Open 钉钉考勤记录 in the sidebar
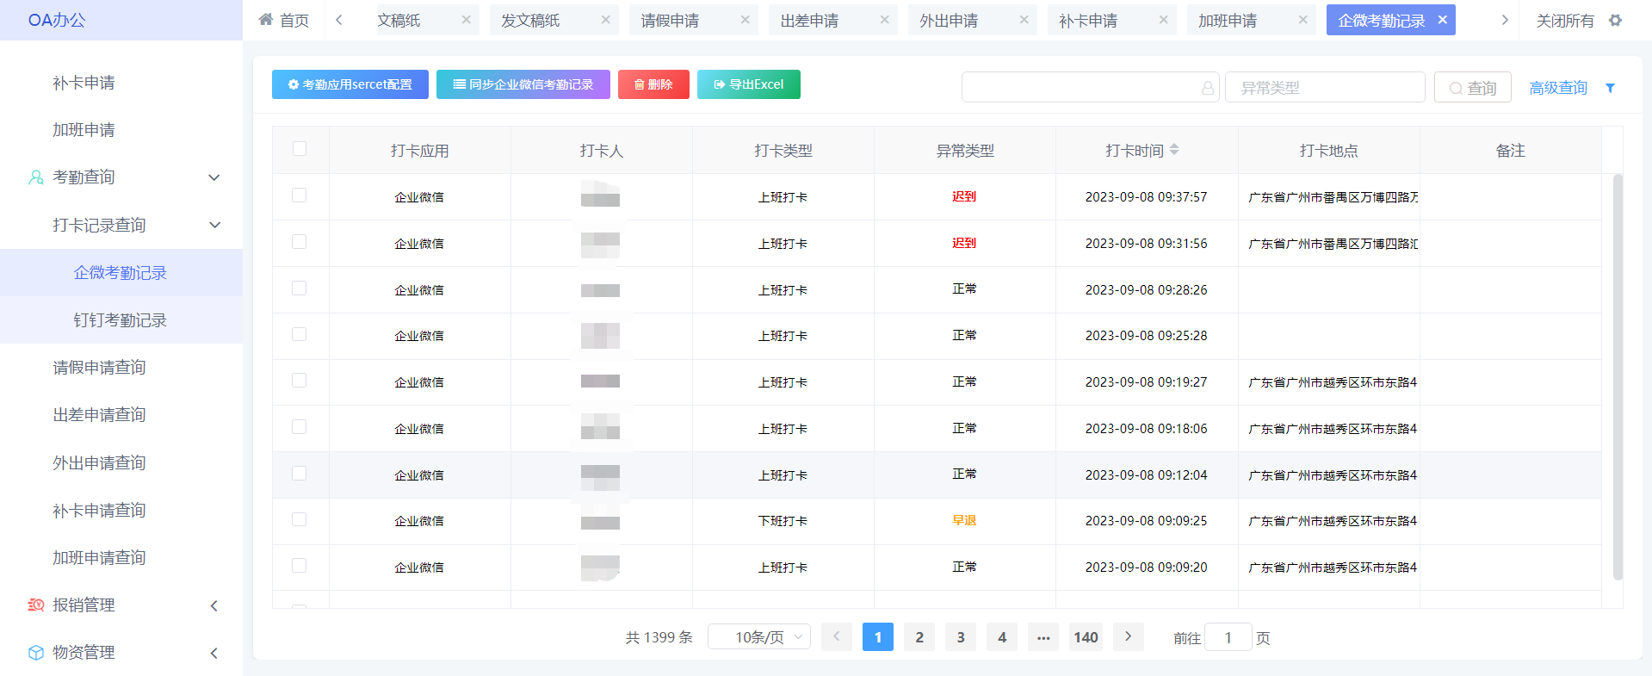Image resolution: width=1652 pixels, height=676 pixels. (x=121, y=320)
